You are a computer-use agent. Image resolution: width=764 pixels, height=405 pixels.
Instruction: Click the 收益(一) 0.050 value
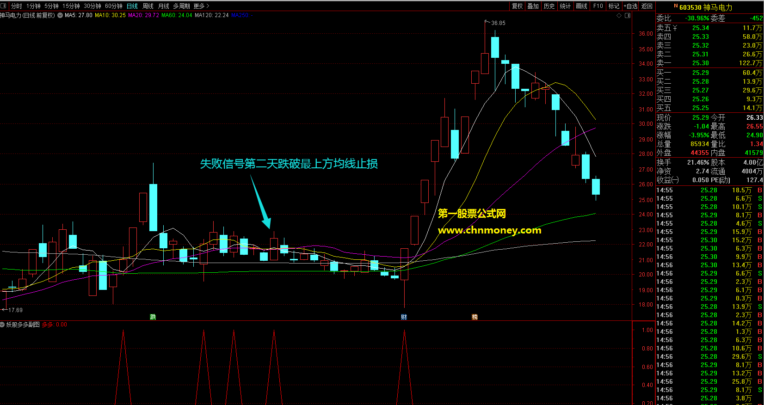[x=701, y=180]
